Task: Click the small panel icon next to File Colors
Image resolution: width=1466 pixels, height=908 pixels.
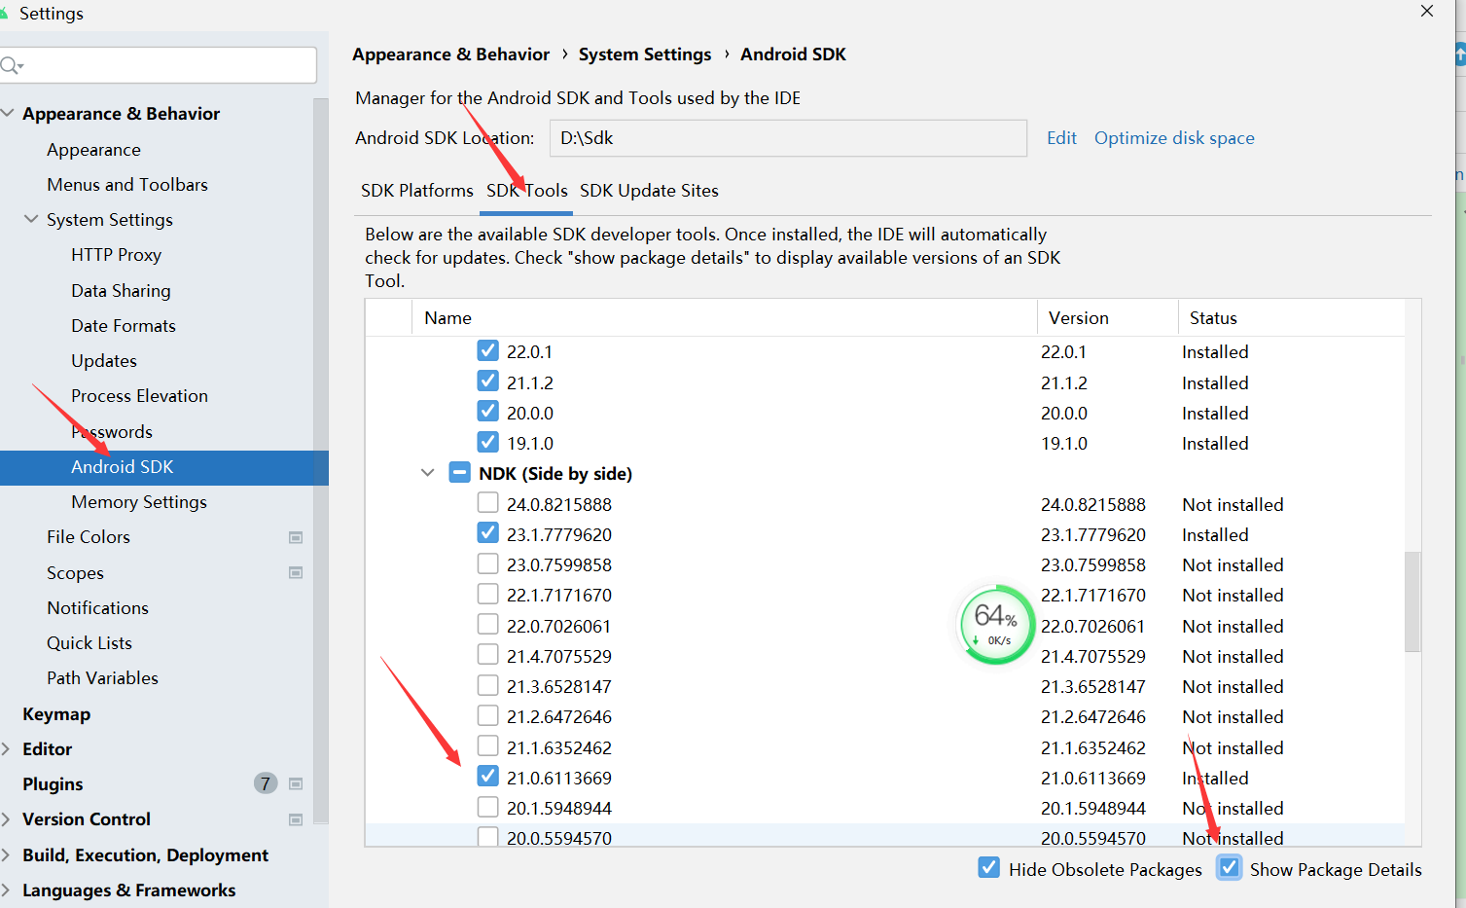Action: click(295, 536)
